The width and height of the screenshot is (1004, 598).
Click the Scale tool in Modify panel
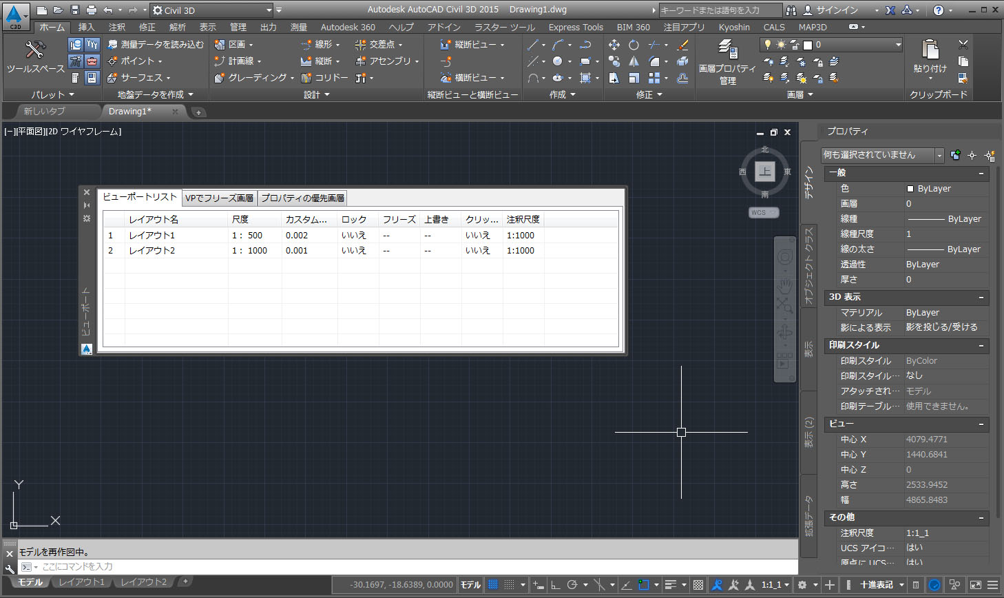[x=634, y=78]
